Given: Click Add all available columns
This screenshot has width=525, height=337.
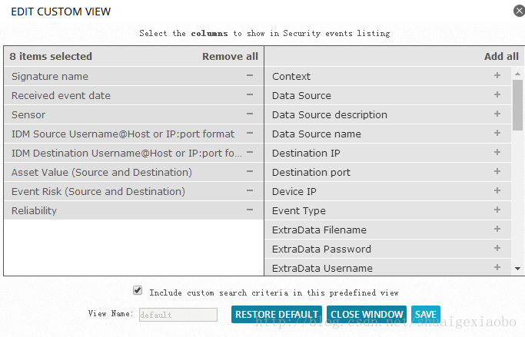Looking at the screenshot, I should 501,57.
